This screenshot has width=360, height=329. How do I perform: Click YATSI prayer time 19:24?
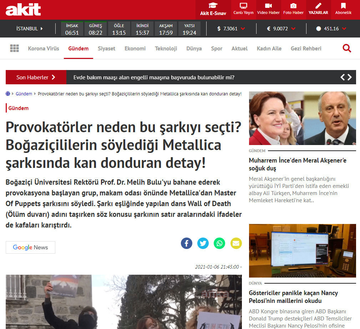[189, 29]
